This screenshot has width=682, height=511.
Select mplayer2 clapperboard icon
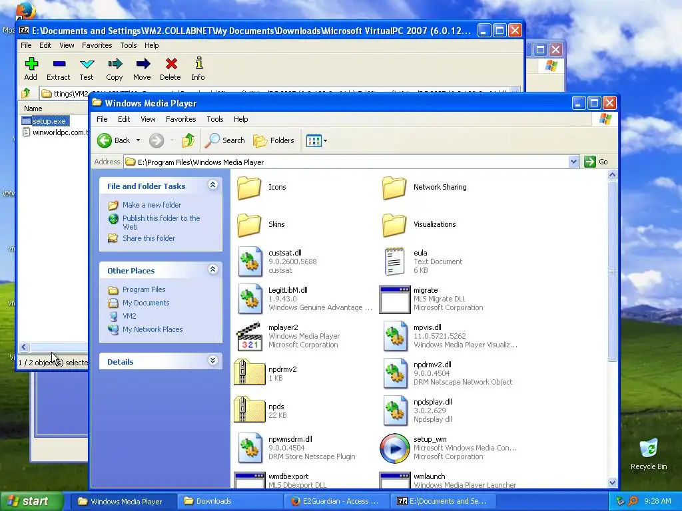click(249, 336)
